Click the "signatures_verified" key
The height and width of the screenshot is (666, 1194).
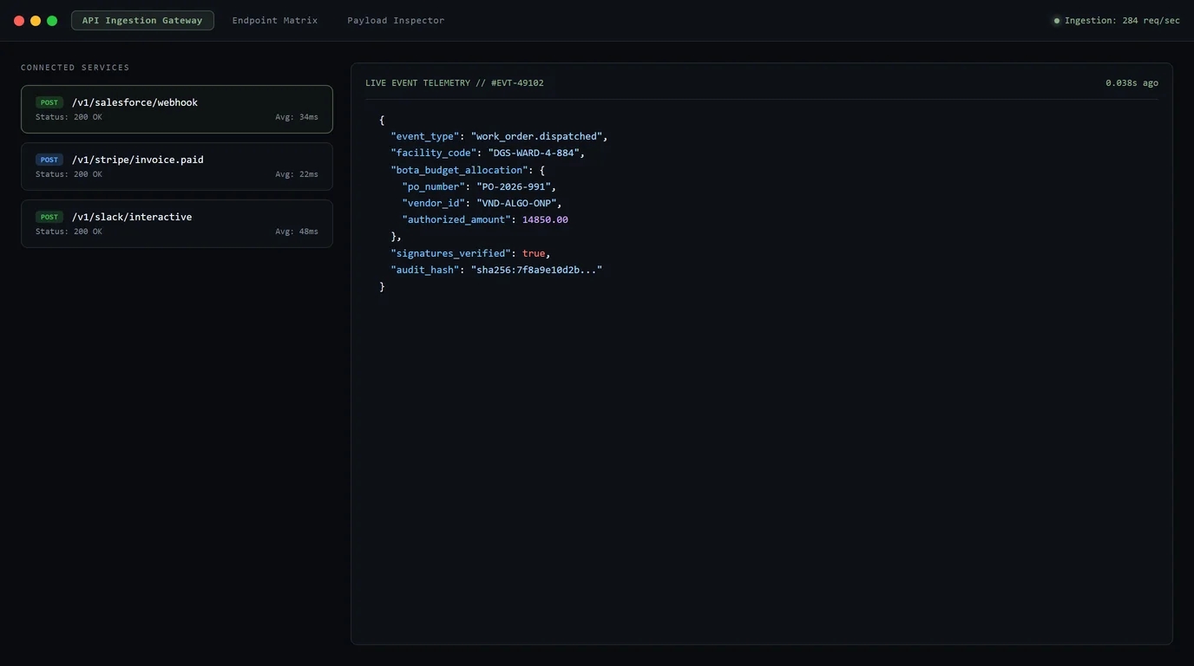click(x=450, y=253)
